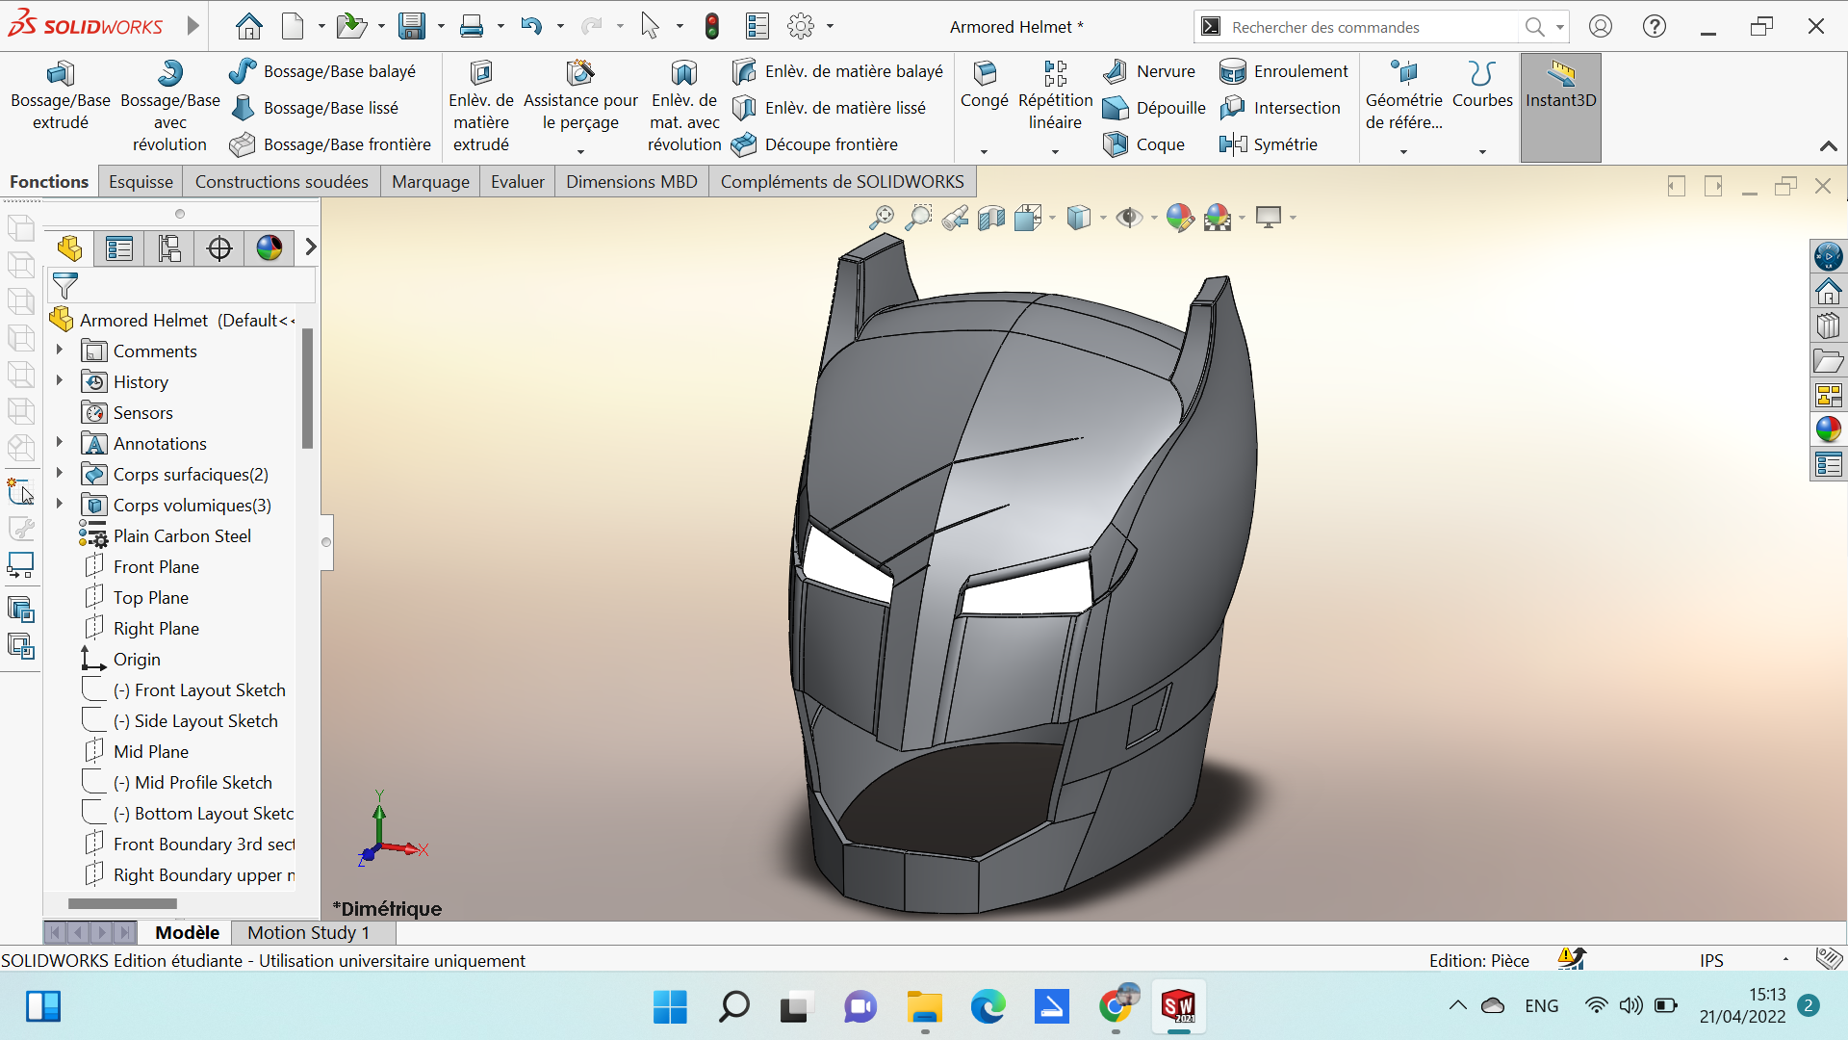Click the Save button
The image size is (1848, 1040).
coord(412,26)
